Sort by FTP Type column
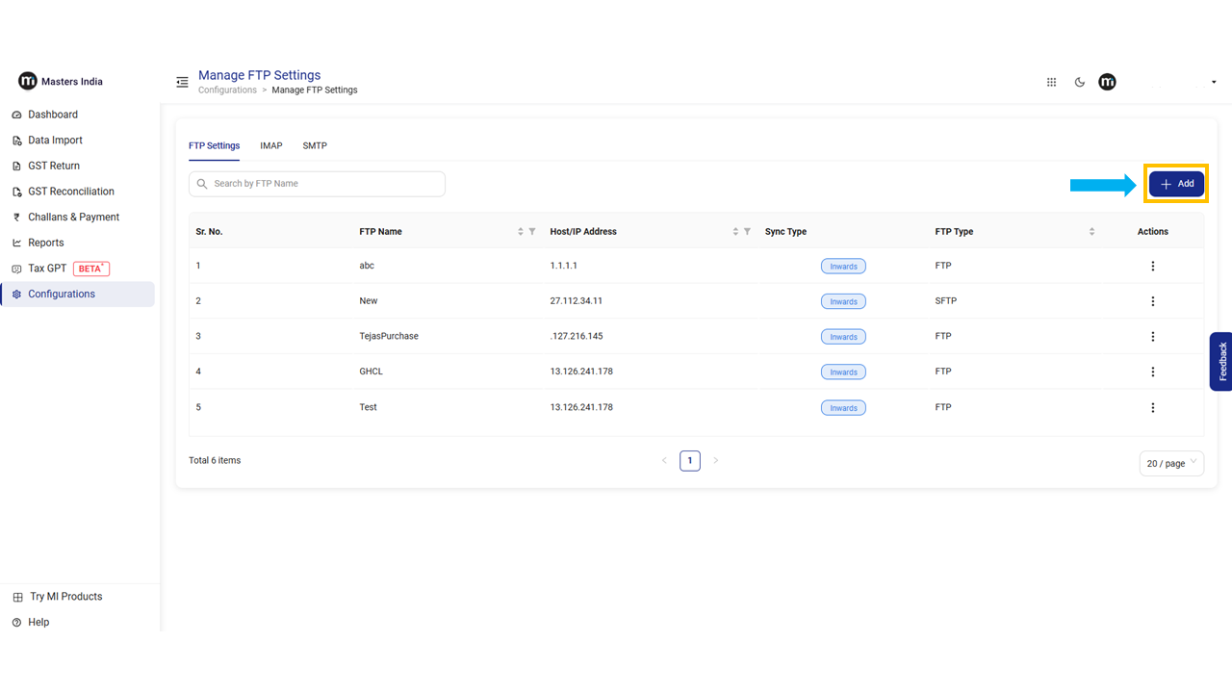 coord(1091,232)
